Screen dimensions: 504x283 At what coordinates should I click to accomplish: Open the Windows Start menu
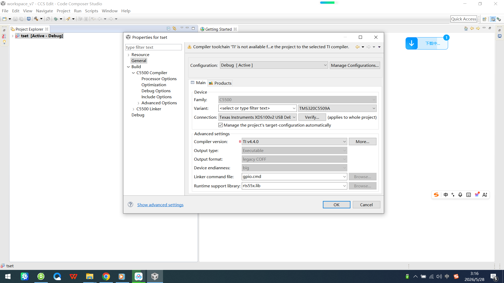[8, 276]
